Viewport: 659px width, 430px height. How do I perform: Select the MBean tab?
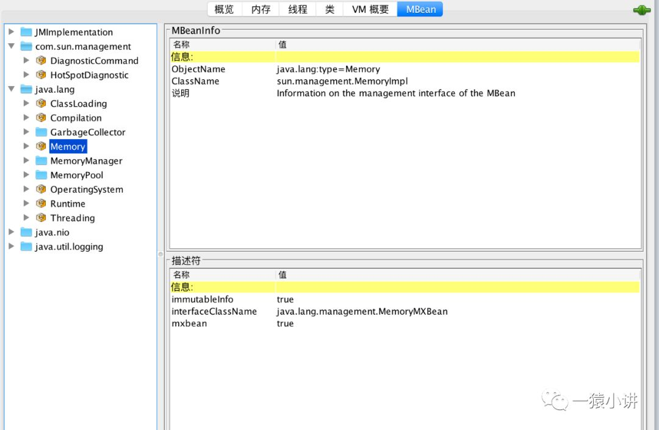click(x=420, y=9)
